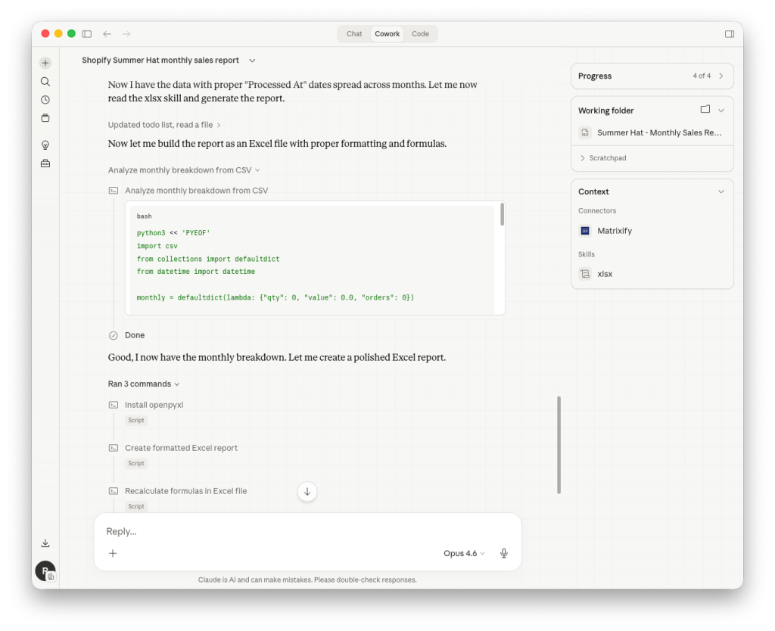The width and height of the screenshot is (775, 631).
Task: Open the Opus 4.6 model selector
Action: coord(463,553)
